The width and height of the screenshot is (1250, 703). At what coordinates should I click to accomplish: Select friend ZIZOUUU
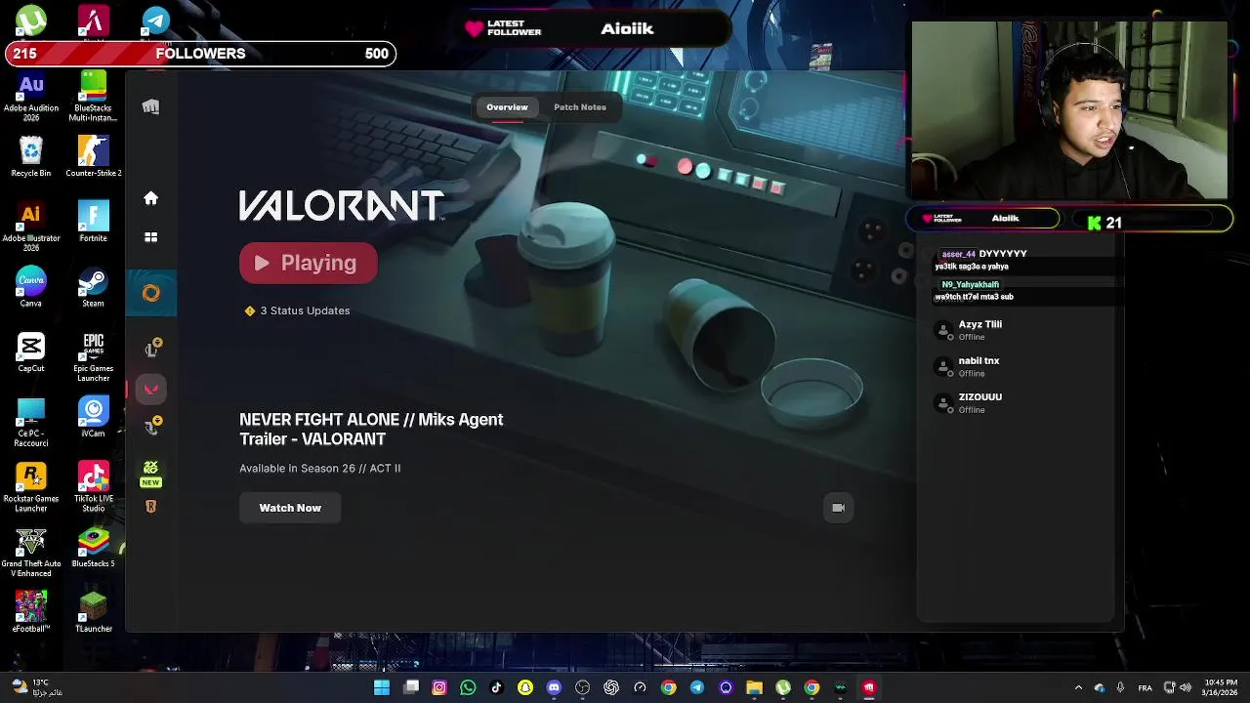click(x=1016, y=402)
